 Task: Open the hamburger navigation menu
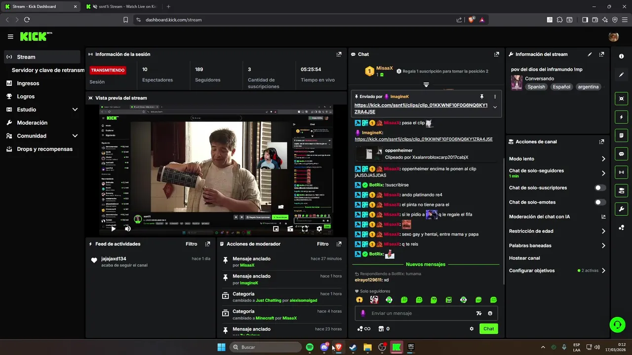tap(10, 36)
